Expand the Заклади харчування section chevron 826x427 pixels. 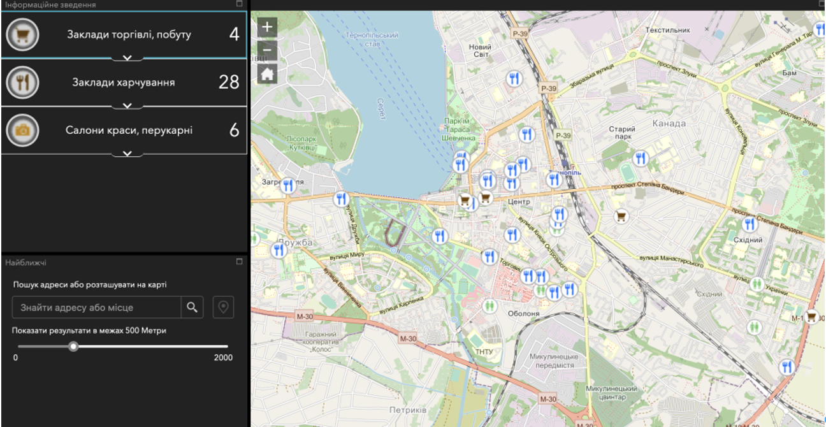[127, 106]
